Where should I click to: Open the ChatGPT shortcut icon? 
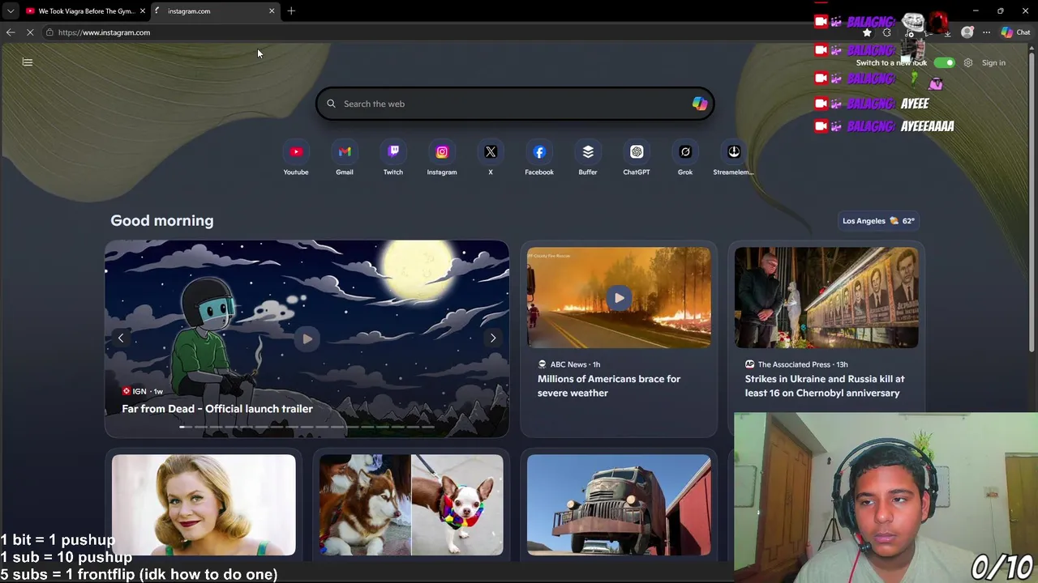[637, 152]
